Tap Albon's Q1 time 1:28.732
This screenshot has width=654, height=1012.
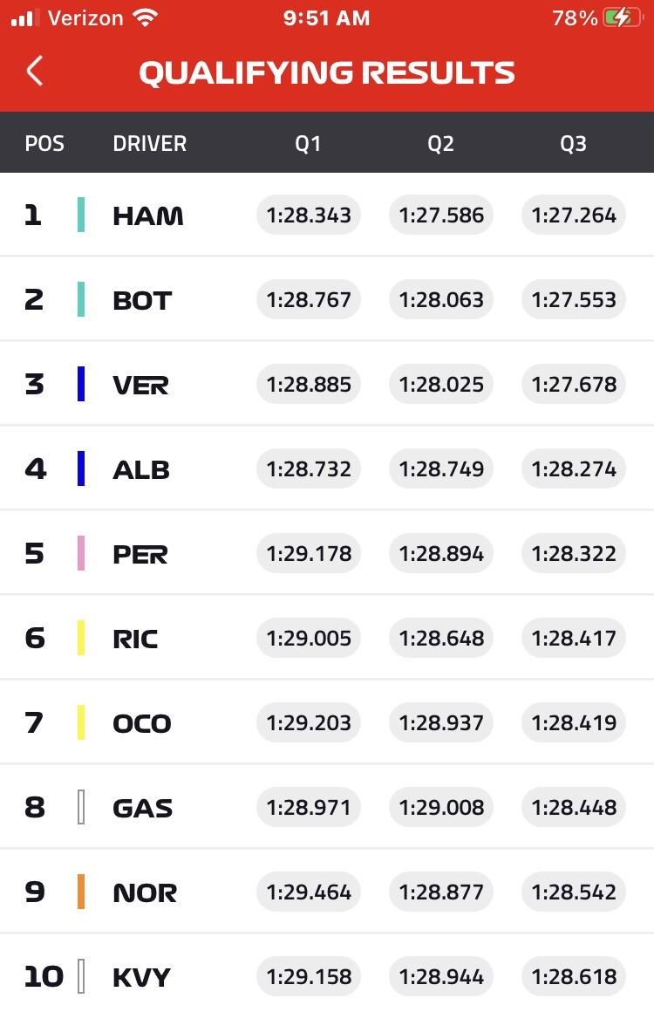click(309, 468)
